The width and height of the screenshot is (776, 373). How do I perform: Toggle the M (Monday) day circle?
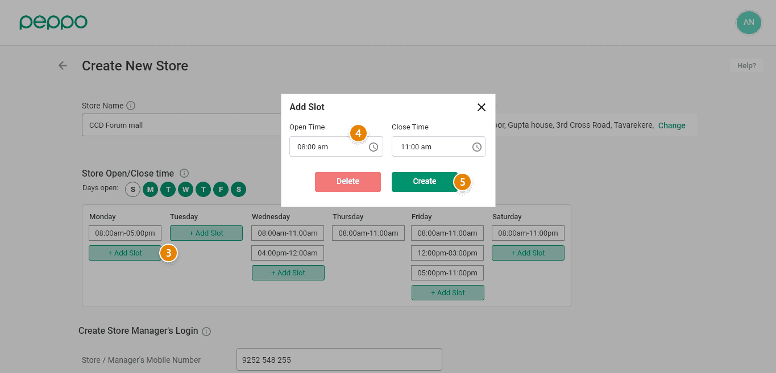150,189
